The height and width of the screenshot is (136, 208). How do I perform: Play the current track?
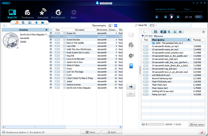[172, 17]
